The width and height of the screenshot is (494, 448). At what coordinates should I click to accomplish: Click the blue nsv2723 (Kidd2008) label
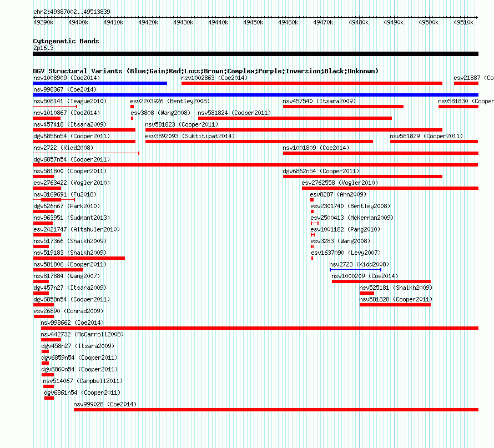coord(359,264)
